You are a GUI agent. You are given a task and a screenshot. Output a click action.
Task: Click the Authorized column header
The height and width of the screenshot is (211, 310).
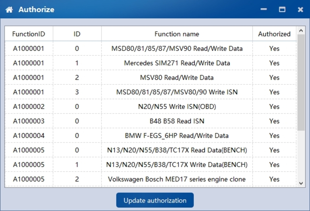coord(274,34)
